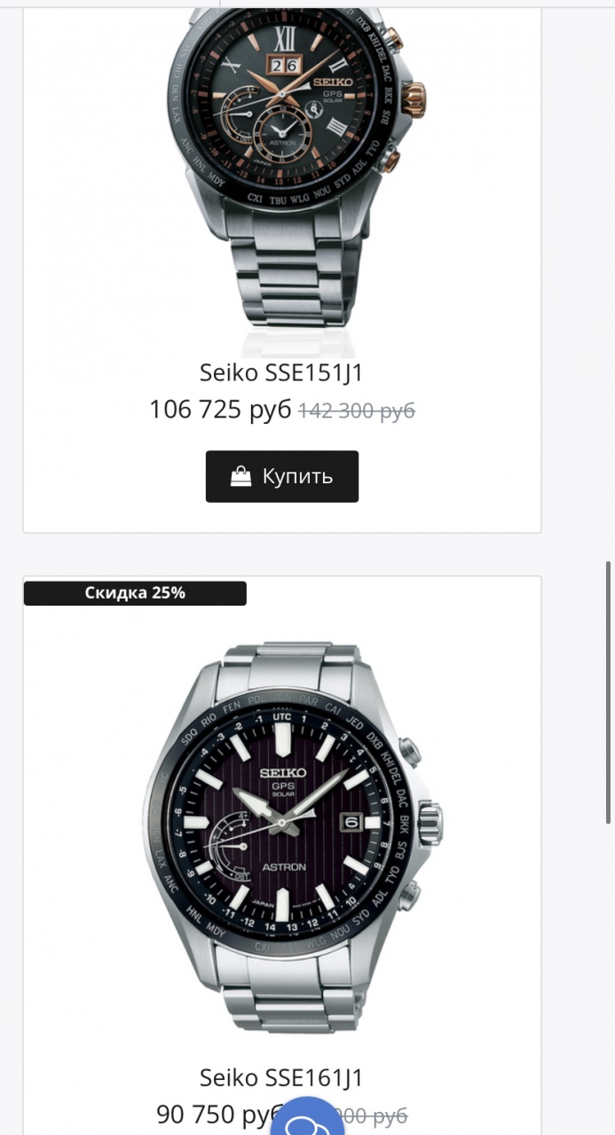This screenshot has height=1135, width=615.
Task: Click the date window on SSE161J1 dial
Action: (x=351, y=823)
